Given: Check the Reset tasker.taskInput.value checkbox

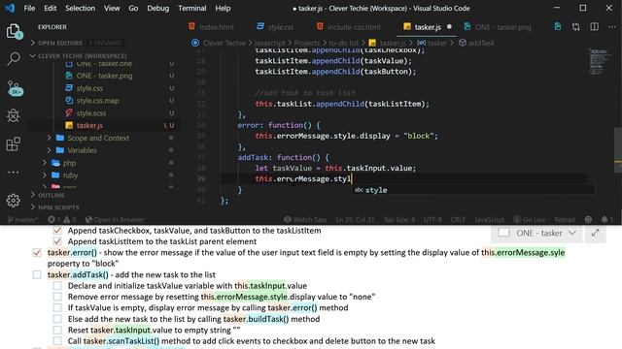Looking at the screenshot, I should click(x=57, y=330).
